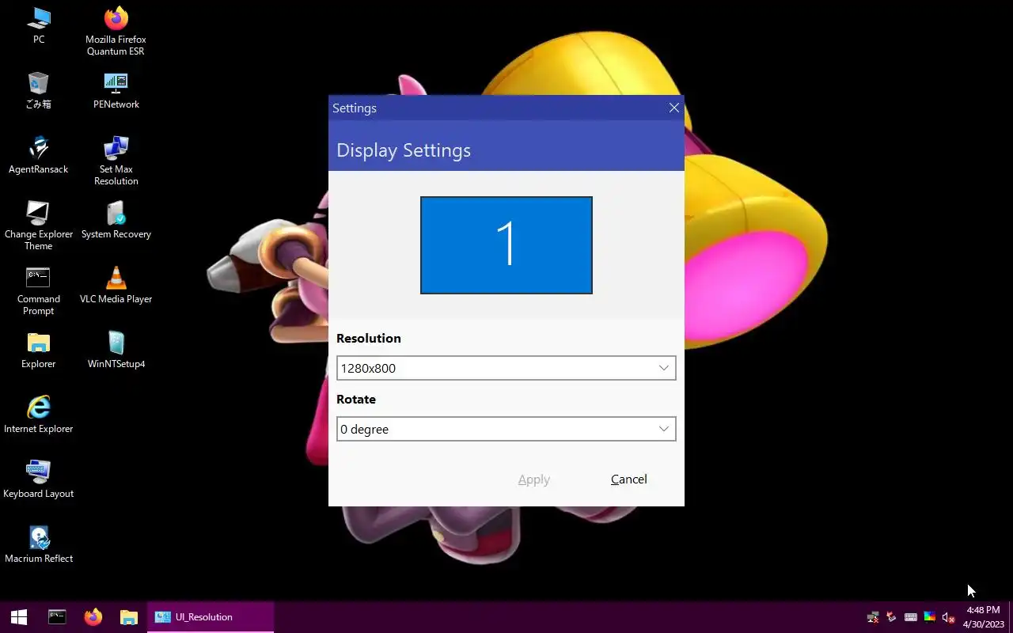Launch System Recovery desktop icon
The width and height of the screenshot is (1013, 633).
(116, 220)
